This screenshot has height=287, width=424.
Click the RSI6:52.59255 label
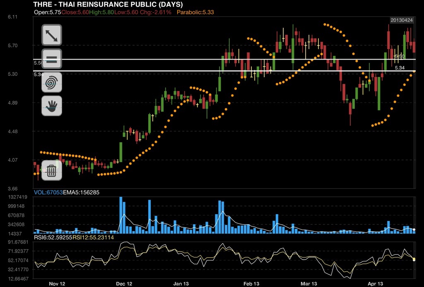53,237
